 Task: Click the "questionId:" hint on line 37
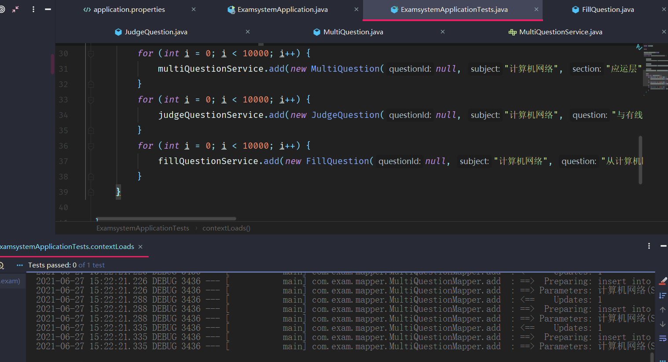(400, 161)
